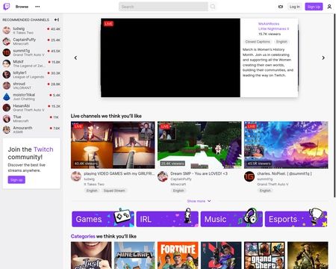This screenshot has width=336, height=269.
Task: Open shroud avatar in sidebar
Action: tap(7, 85)
